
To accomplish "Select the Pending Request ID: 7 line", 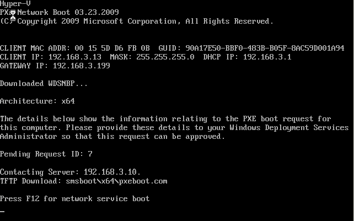I will [x=46, y=154].
